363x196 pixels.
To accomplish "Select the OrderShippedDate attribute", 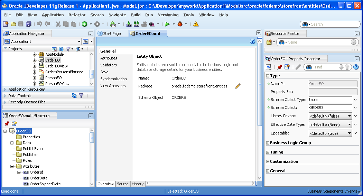I will click(x=45, y=184).
